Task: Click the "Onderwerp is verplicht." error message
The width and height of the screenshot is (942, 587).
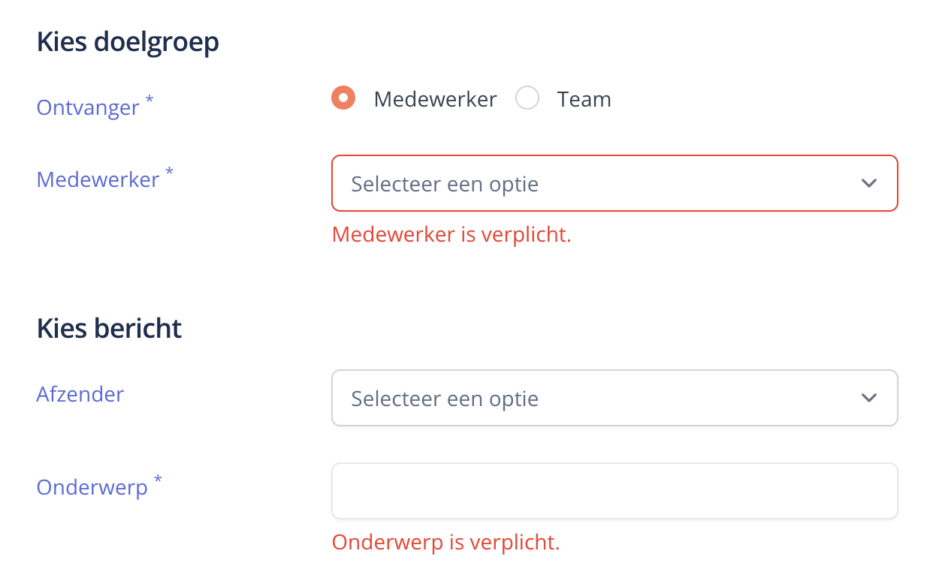Action: pyautogui.click(x=446, y=542)
